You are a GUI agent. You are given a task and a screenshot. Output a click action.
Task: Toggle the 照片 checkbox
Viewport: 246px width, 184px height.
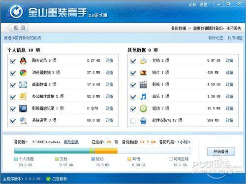[x=133, y=73]
